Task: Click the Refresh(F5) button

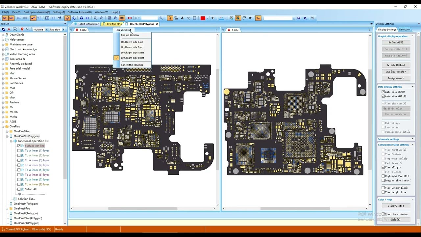Action: pos(396,42)
